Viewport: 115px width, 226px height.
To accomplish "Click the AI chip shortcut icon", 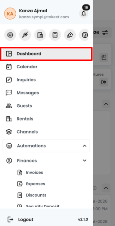I will coord(10,35).
